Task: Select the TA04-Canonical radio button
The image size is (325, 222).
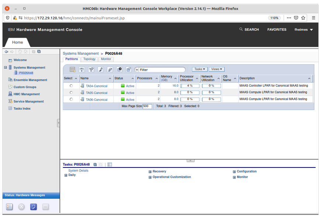Action: (x=71, y=86)
